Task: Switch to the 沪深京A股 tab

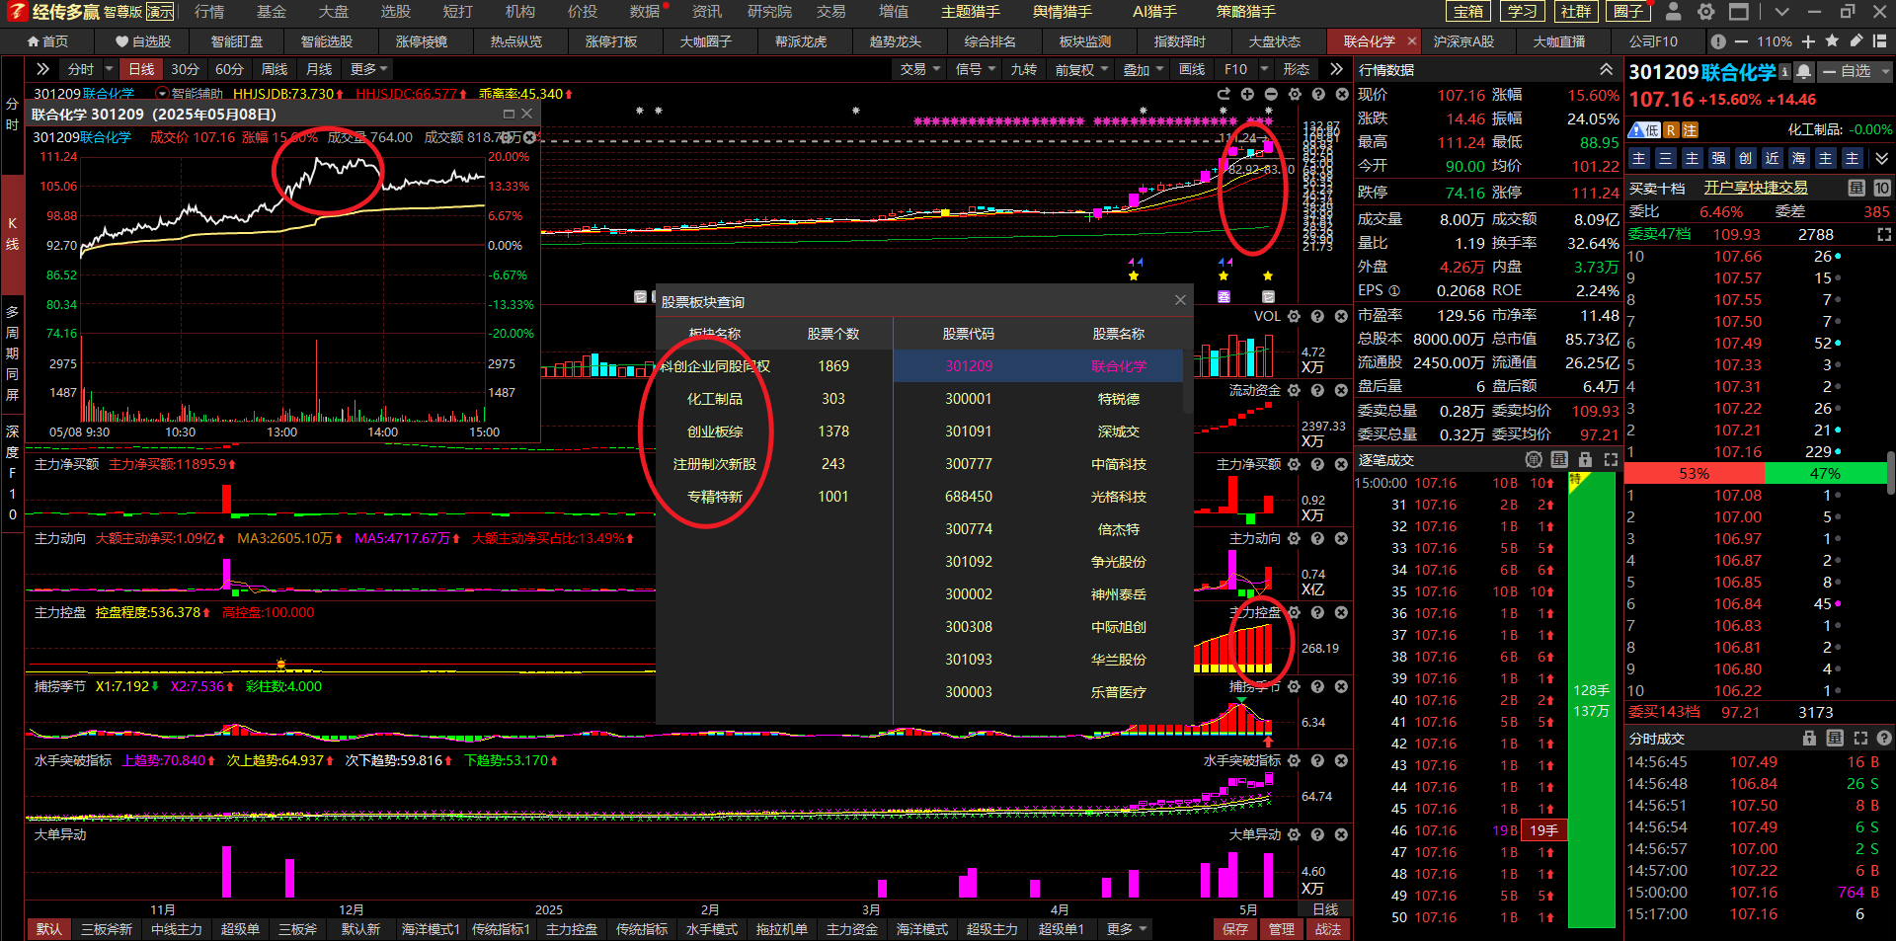Action: (1463, 41)
